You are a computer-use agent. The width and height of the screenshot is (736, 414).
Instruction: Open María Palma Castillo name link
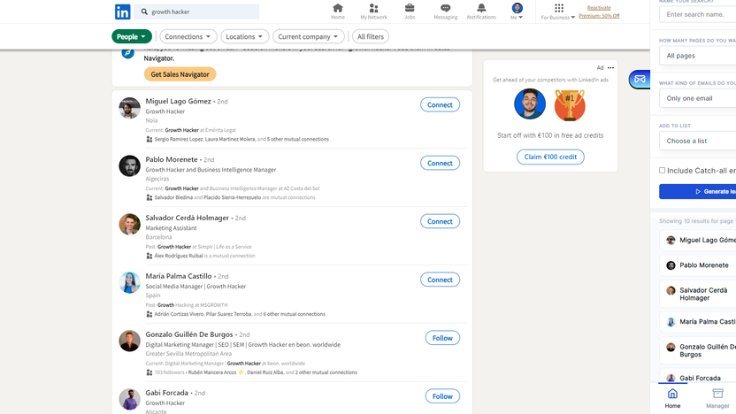[179, 276]
